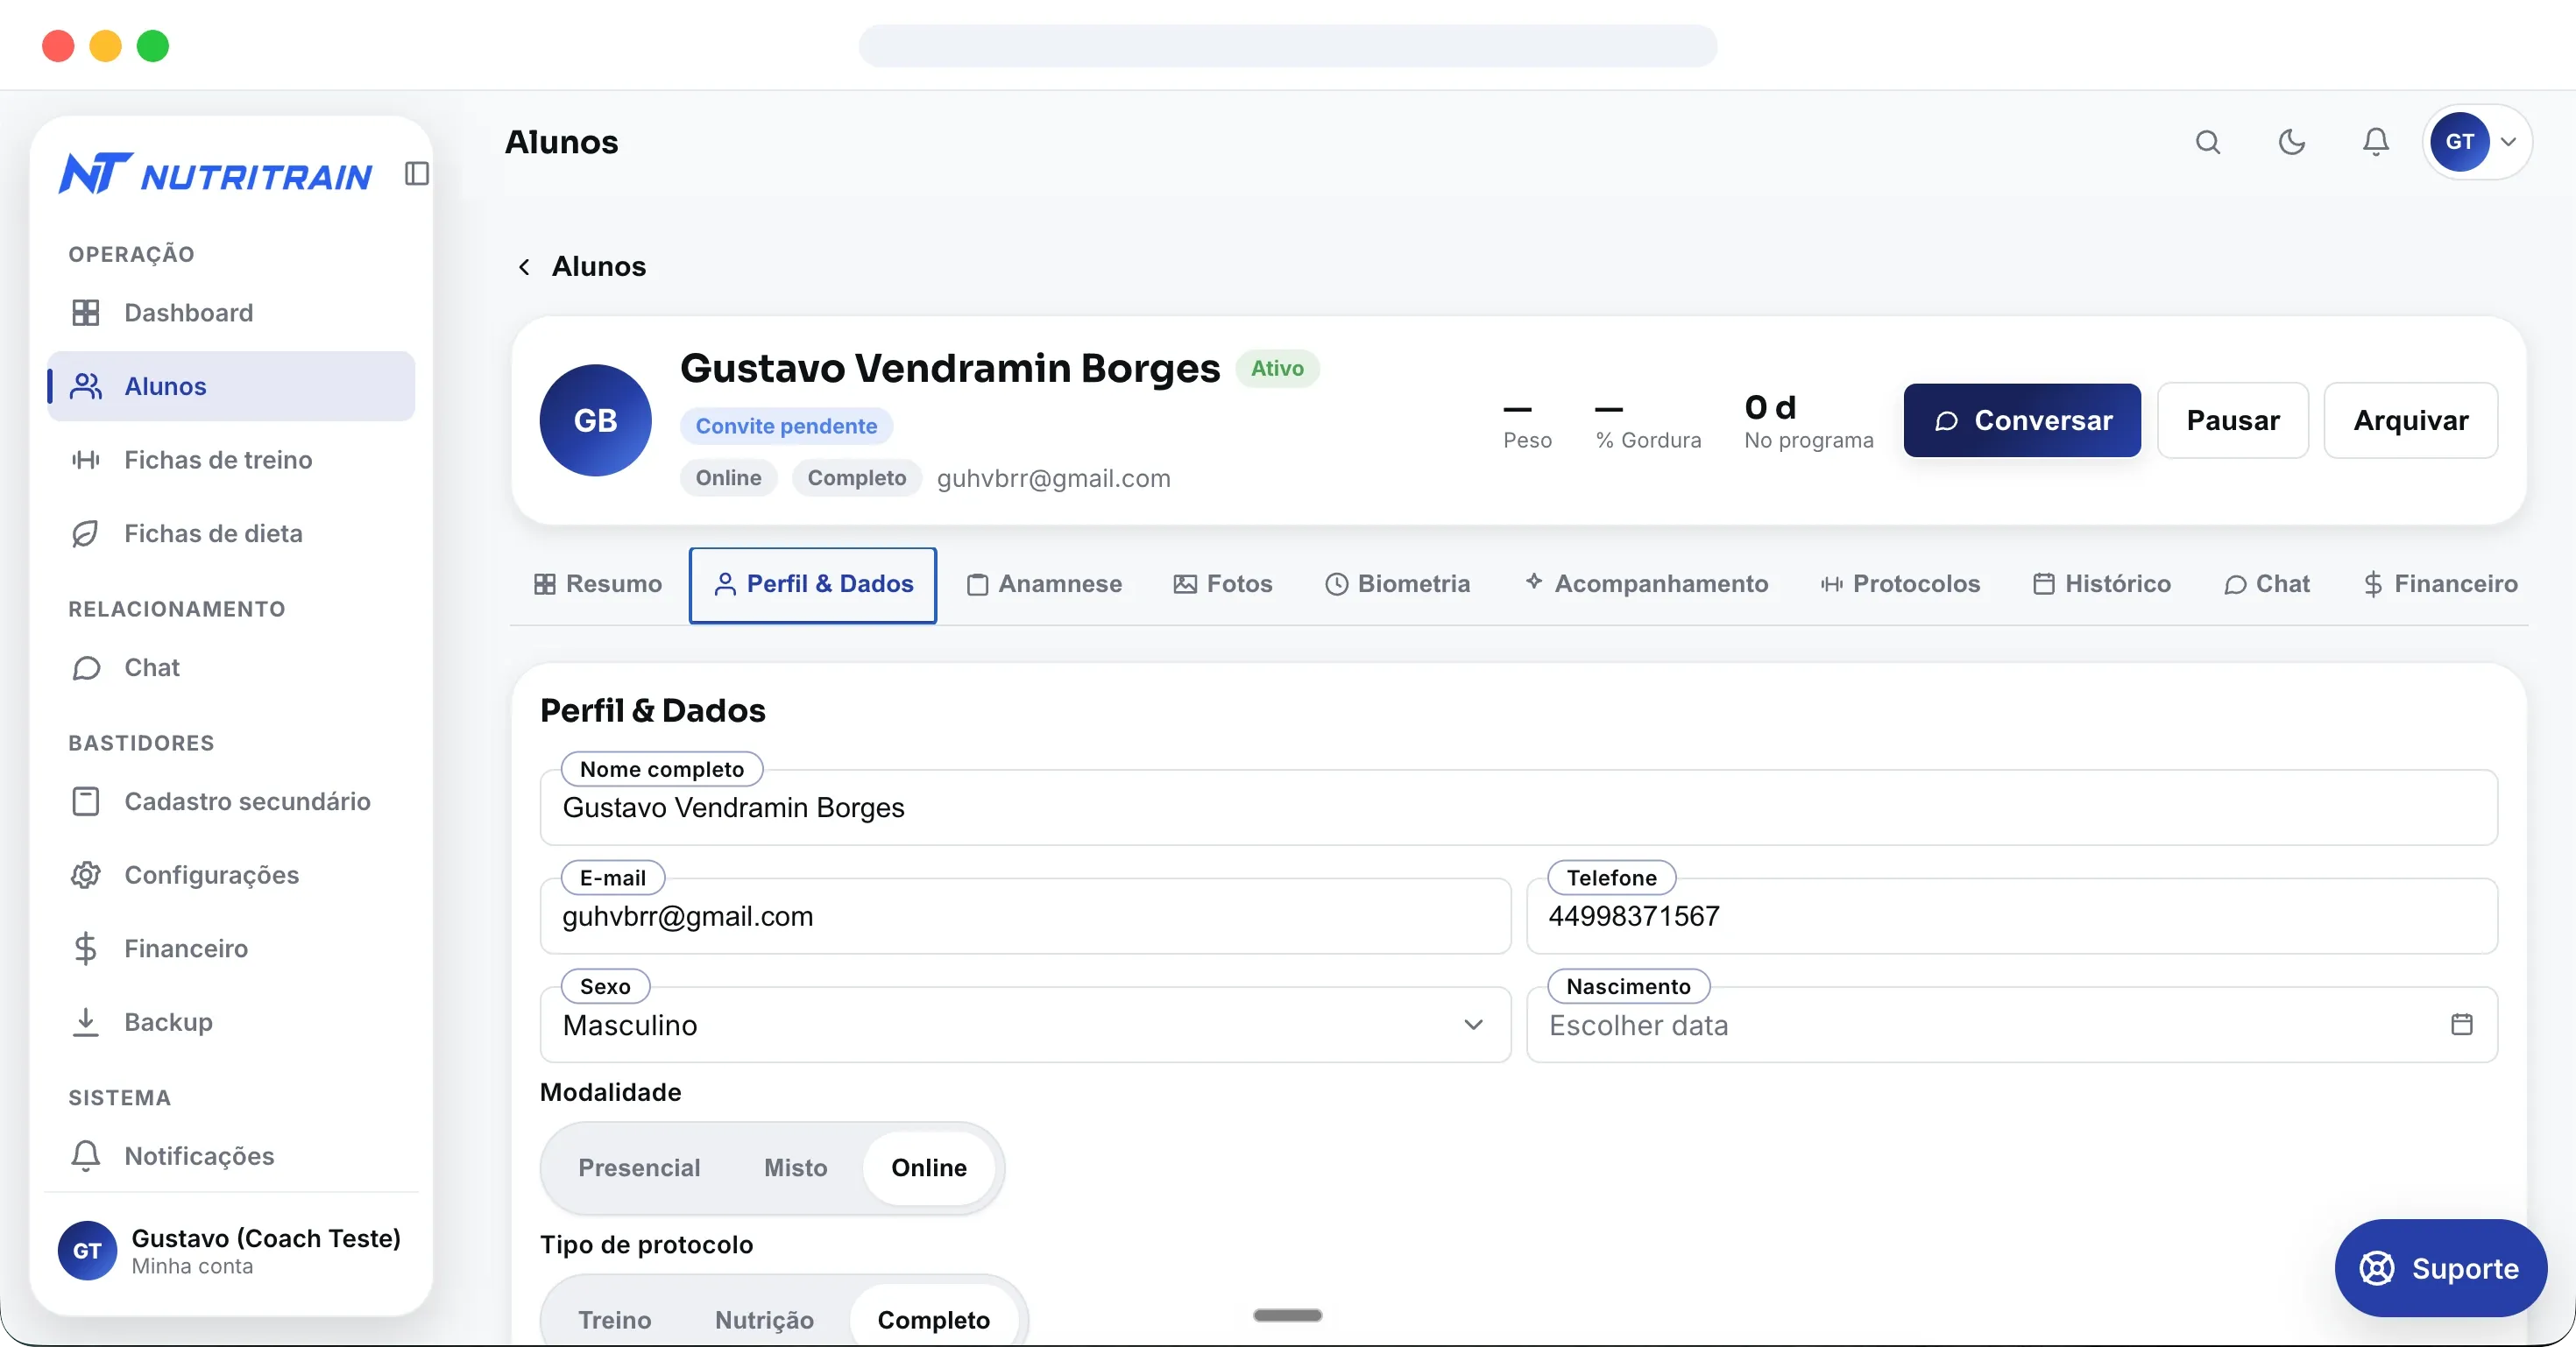This screenshot has width=2576, height=1347.
Task: Select Presencial modality
Action: pos(639,1168)
